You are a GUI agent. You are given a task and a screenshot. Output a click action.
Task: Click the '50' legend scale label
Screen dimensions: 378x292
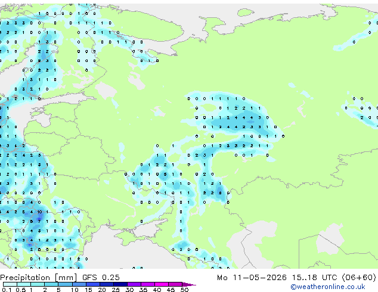[184, 290]
